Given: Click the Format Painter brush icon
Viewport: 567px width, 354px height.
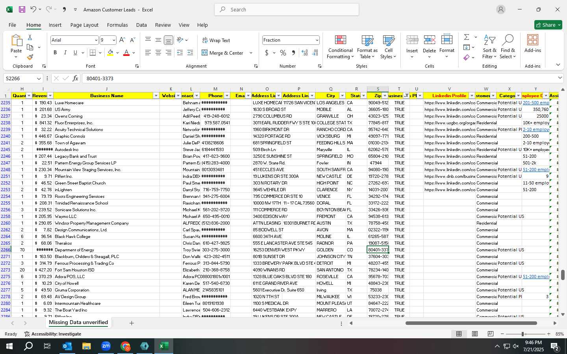Looking at the screenshot, I should [x=30, y=57].
